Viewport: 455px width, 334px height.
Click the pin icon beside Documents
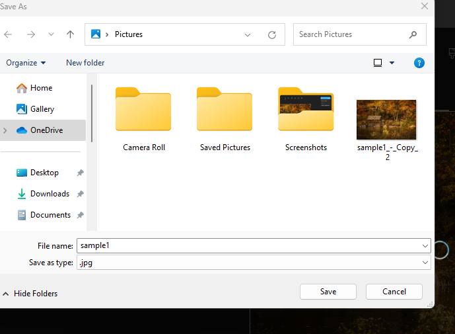point(80,215)
